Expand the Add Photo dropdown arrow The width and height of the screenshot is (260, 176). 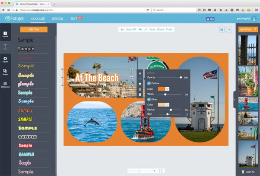(255, 29)
